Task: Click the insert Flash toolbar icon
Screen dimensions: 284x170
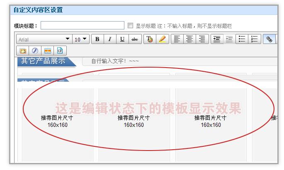Action: click(35, 51)
